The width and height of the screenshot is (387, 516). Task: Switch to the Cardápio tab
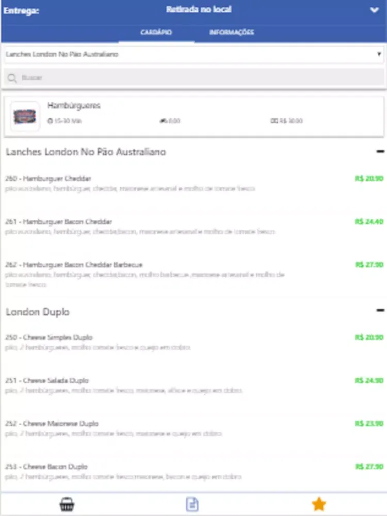(x=156, y=33)
